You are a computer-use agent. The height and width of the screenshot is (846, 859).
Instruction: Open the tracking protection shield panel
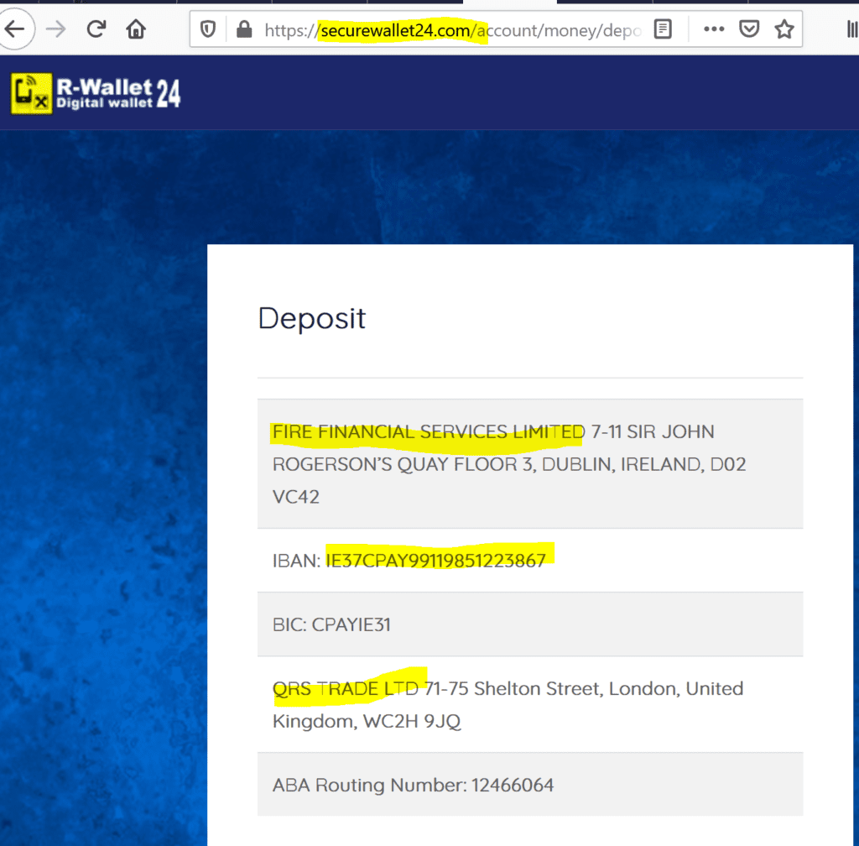pyautogui.click(x=210, y=29)
